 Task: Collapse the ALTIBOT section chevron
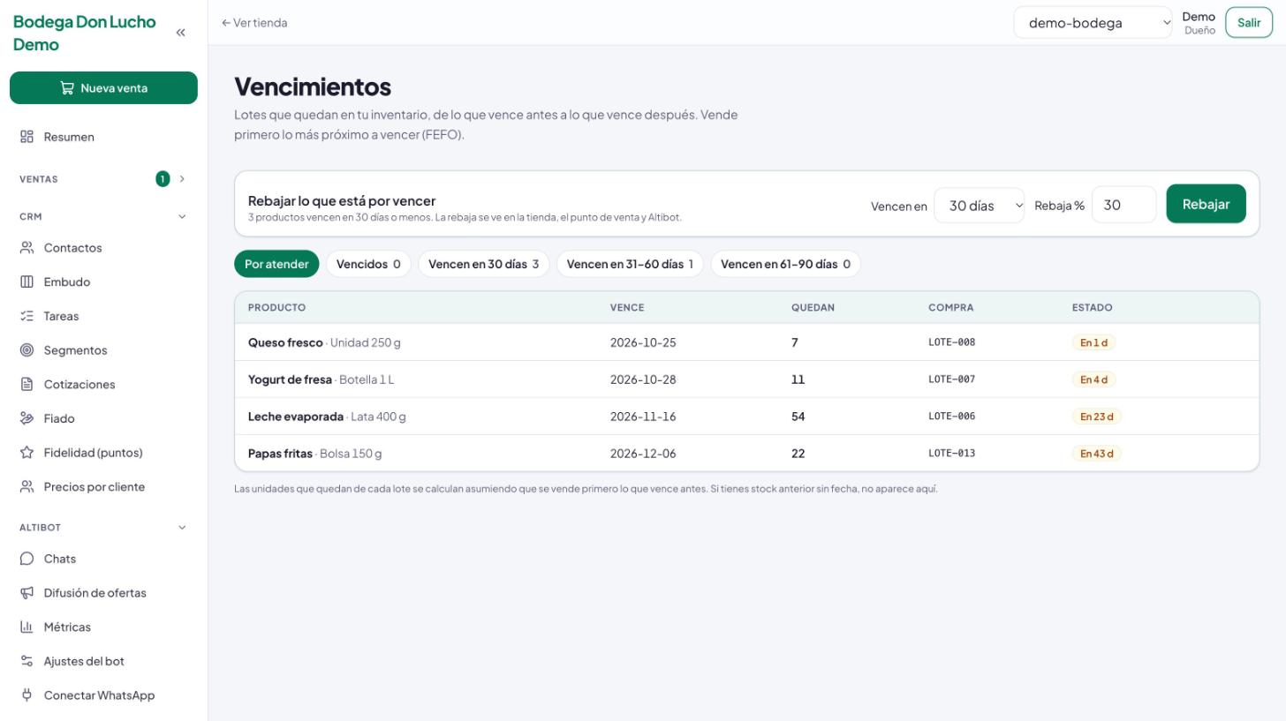(183, 528)
